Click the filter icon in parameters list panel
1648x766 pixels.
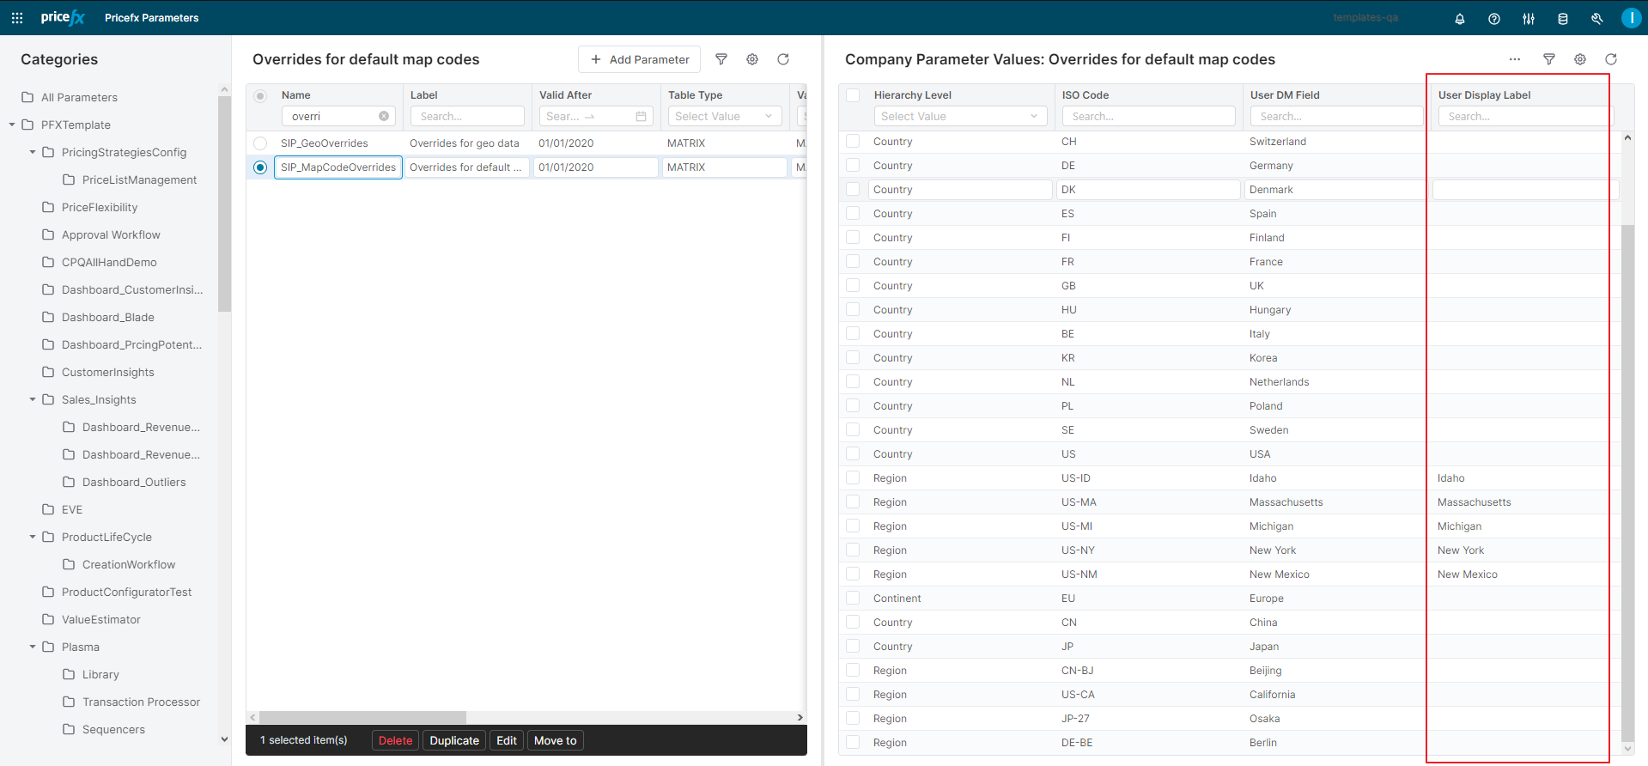coord(721,59)
